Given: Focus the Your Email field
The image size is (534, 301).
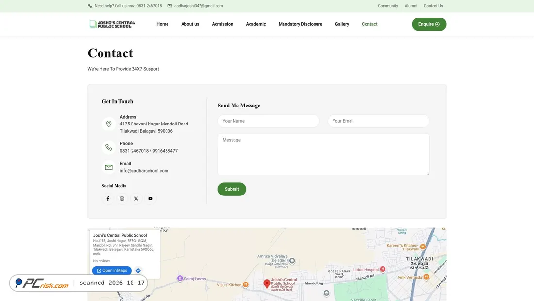Looking at the screenshot, I should point(378,121).
